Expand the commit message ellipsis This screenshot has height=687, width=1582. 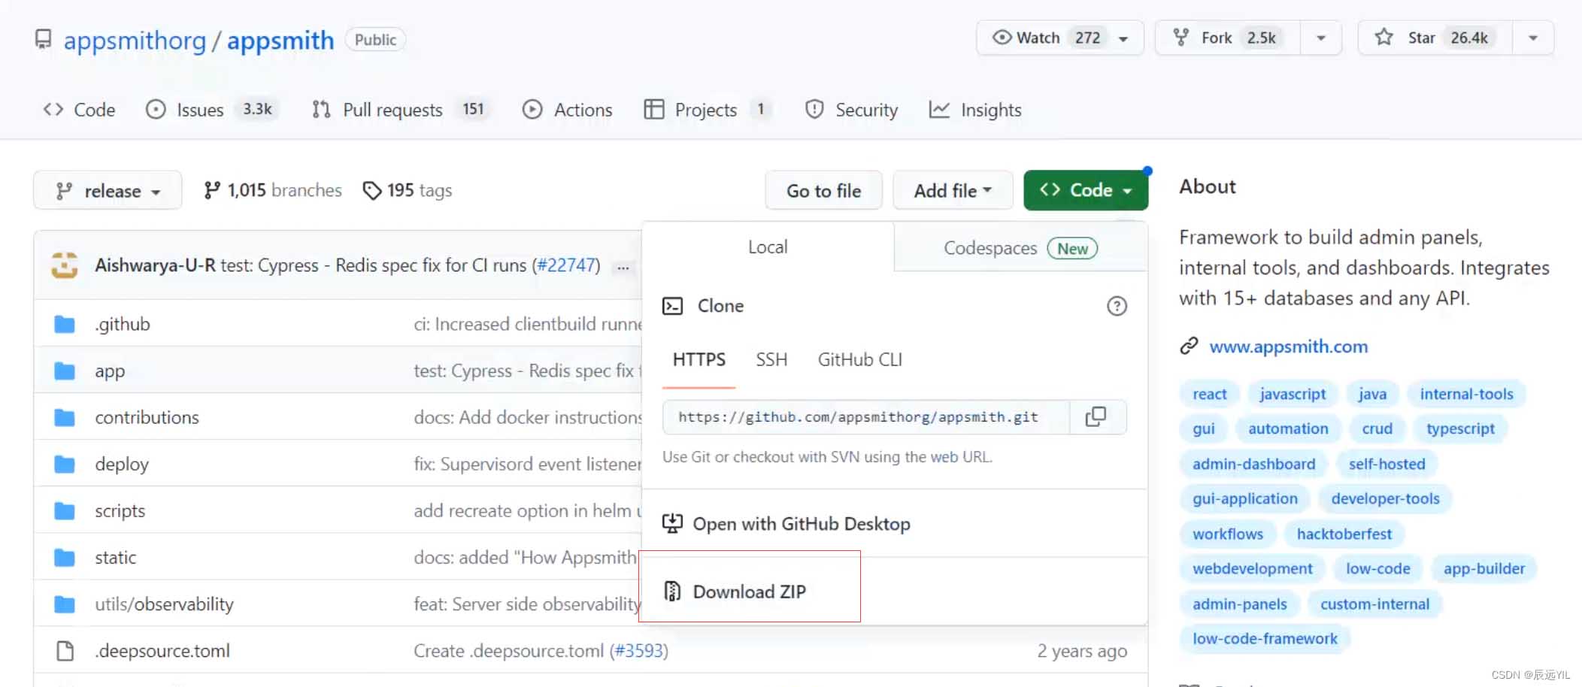click(x=623, y=267)
